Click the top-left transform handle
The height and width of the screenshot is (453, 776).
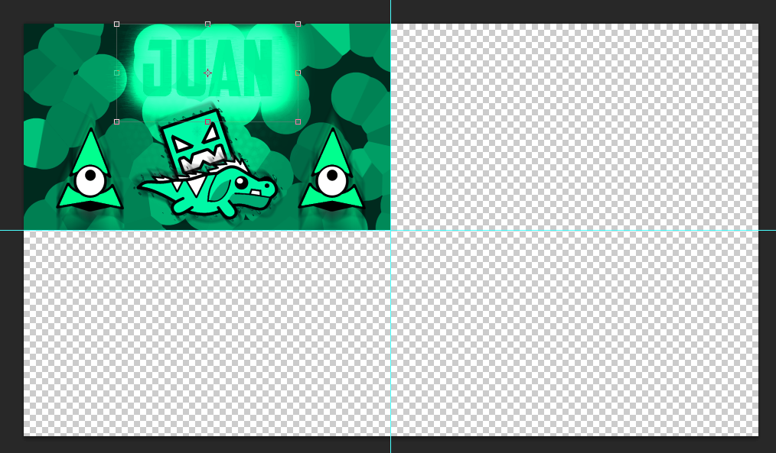tap(117, 24)
